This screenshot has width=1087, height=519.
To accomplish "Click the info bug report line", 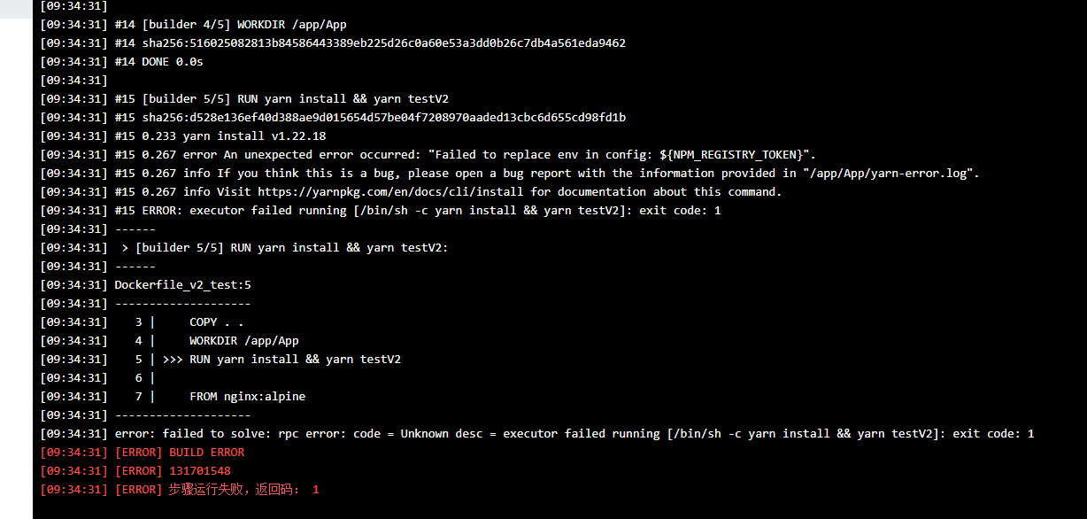I will [x=510, y=174].
